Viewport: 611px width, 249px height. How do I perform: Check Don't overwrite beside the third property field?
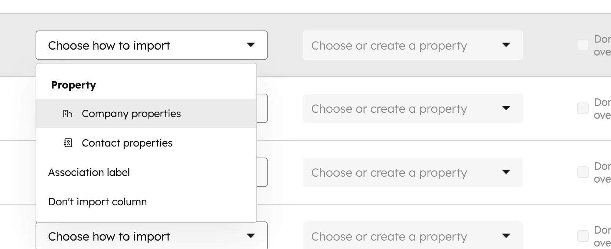point(582,172)
